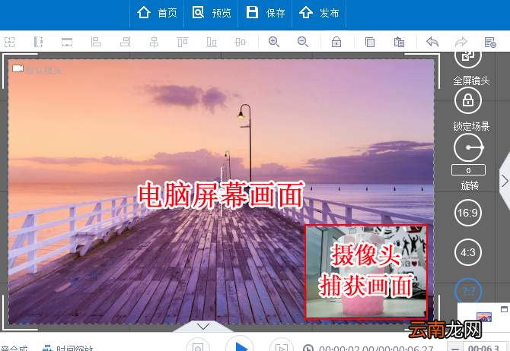Viewport: 510px width, 351px height.
Task: Paste with the clipboard icon
Action: click(399, 42)
